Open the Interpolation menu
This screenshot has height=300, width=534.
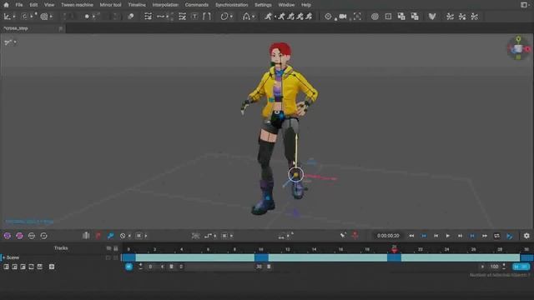165,5
